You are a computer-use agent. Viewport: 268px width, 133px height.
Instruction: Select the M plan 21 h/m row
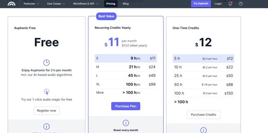[x=126, y=67]
